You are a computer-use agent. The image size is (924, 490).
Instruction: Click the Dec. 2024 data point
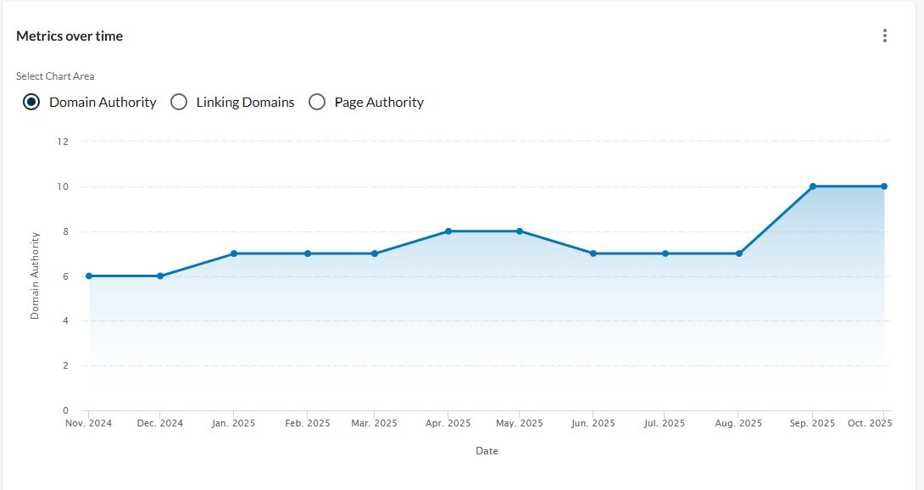click(159, 276)
